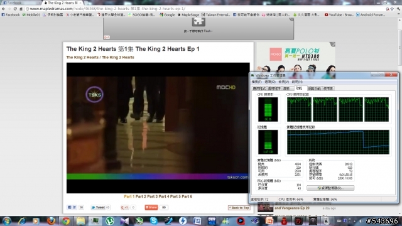Open Chrome wrench settings menu

398,9
